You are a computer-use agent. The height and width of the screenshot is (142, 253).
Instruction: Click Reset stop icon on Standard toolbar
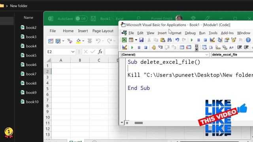(x=205, y=40)
